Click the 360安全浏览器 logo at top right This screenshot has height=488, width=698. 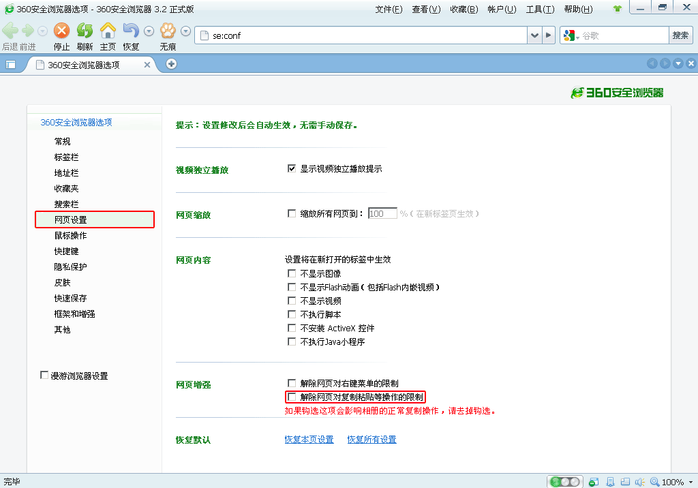[618, 93]
